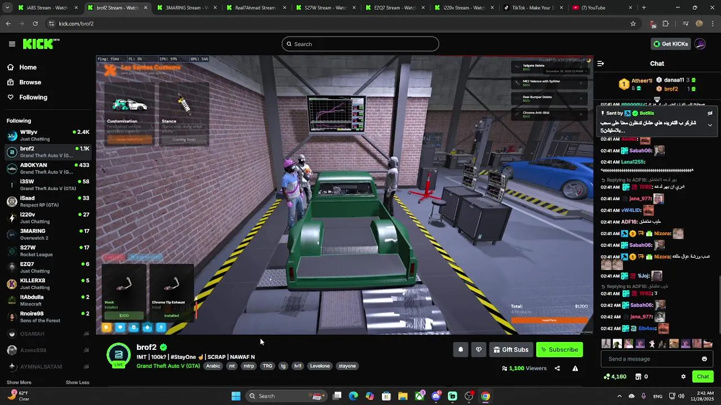Select the TRG tag
The width and height of the screenshot is (721, 405).
[268, 366]
